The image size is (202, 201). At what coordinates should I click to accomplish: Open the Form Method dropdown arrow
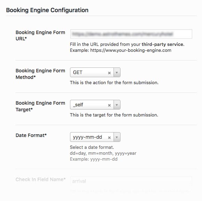tap(117, 73)
